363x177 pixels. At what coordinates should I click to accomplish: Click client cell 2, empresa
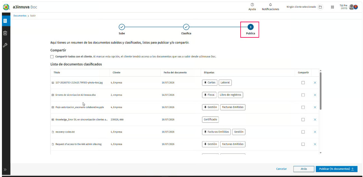[x=117, y=95]
